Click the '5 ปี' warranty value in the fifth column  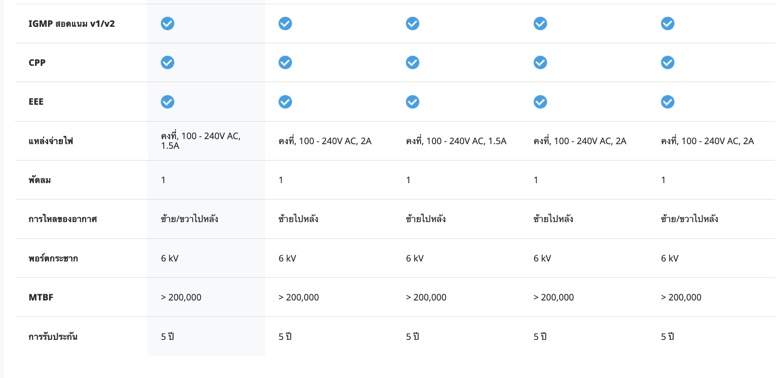tap(667, 337)
